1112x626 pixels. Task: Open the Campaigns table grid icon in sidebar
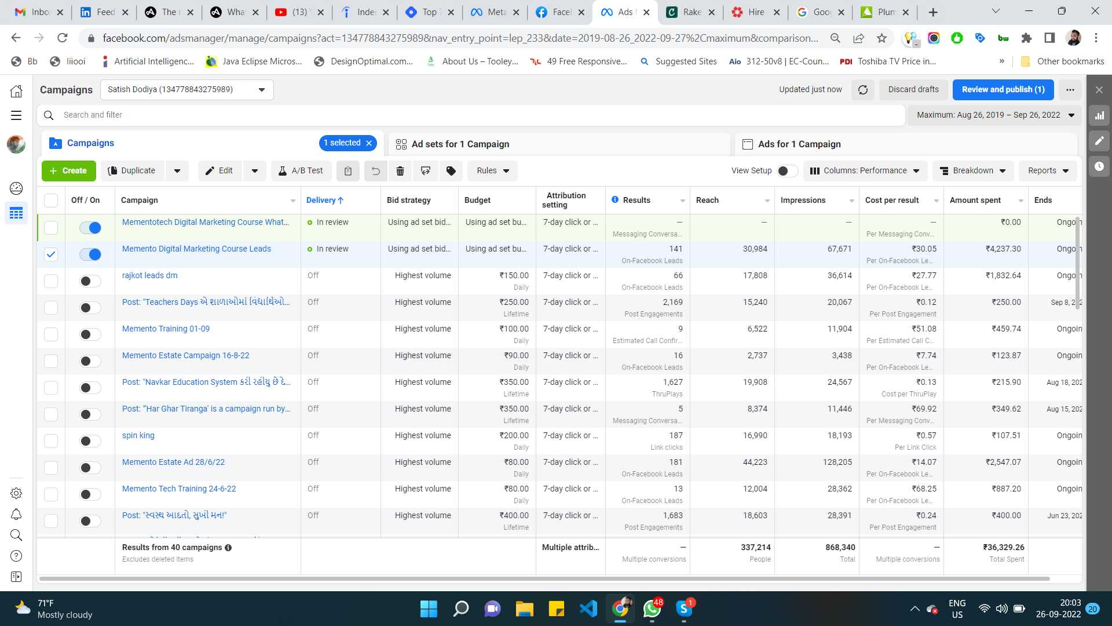(x=16, y=213)
